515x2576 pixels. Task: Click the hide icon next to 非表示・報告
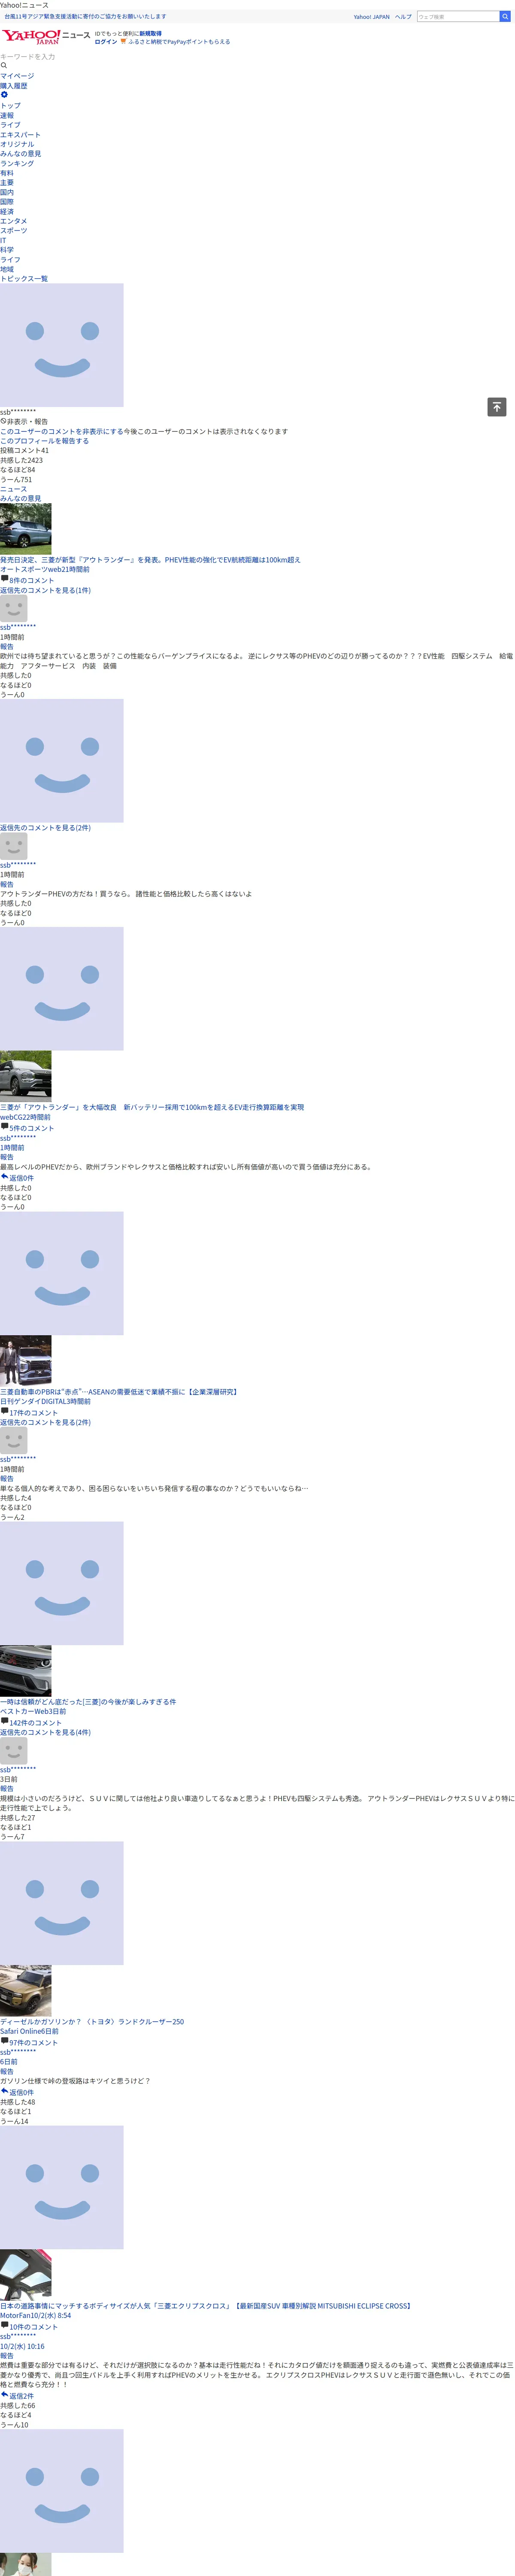coord(3,422)
